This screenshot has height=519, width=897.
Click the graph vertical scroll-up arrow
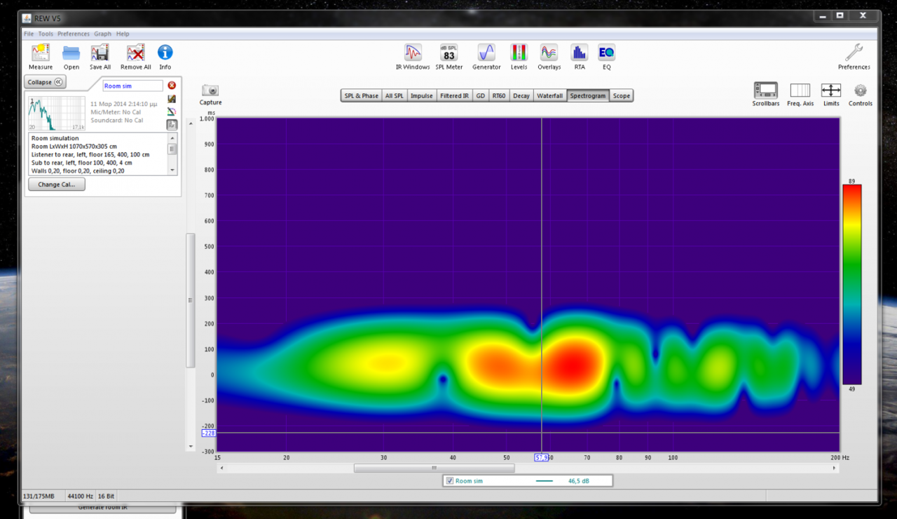pyautogui.click(x=191, y=123)
